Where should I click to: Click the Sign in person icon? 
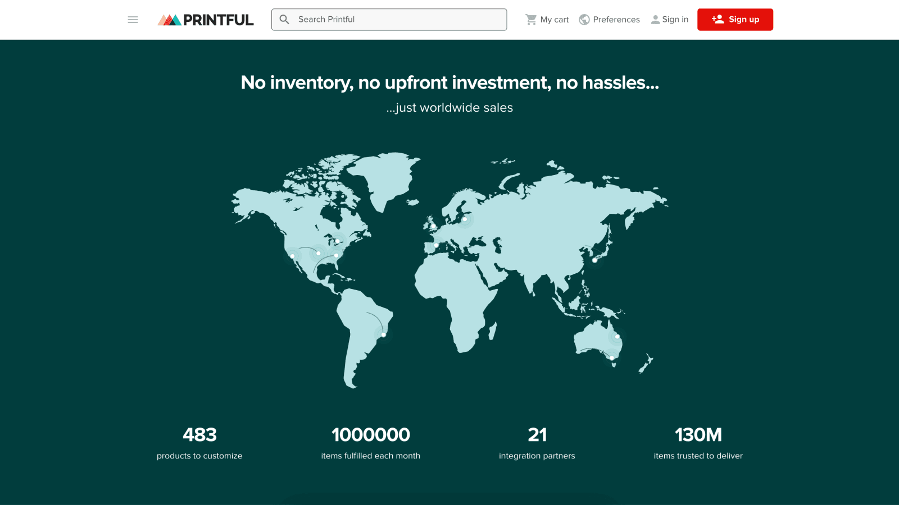pos(655,20)
